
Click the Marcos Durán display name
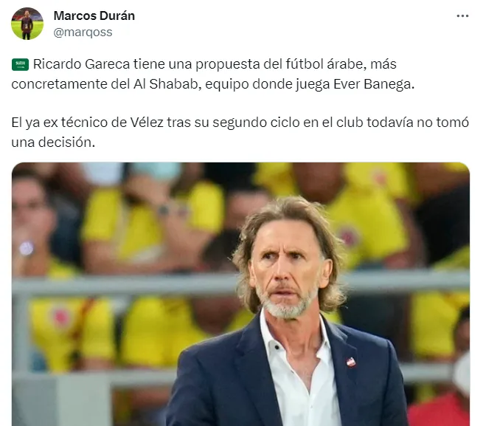[x=94, y=16]
